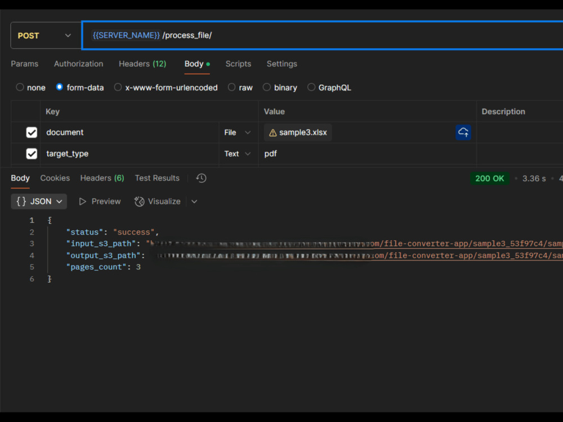Open the Text type dropdown for target_type

click(x=238, y=154)
